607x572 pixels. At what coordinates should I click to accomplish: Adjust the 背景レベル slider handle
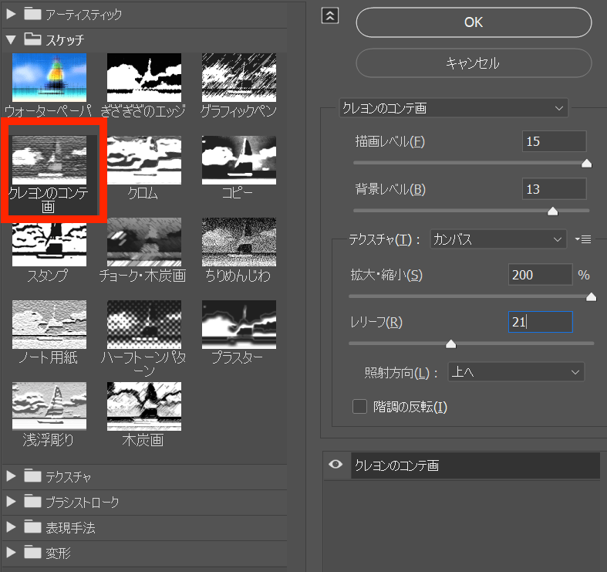(553, 212)
